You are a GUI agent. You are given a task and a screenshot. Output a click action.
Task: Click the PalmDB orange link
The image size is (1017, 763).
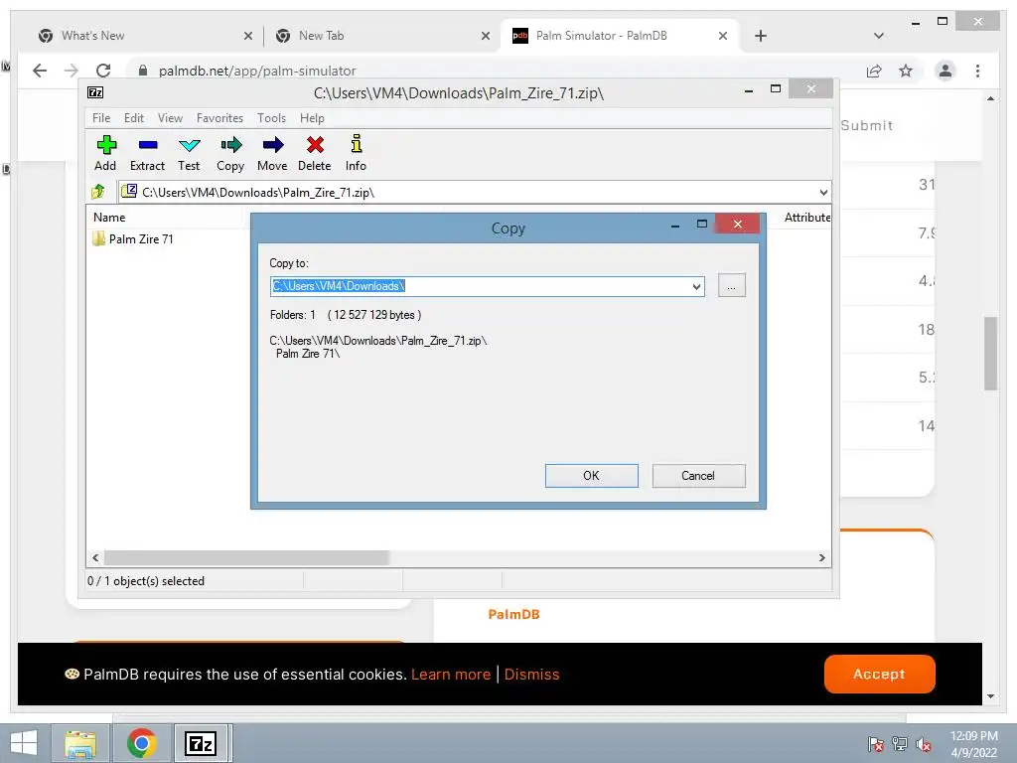pos(513,614)
